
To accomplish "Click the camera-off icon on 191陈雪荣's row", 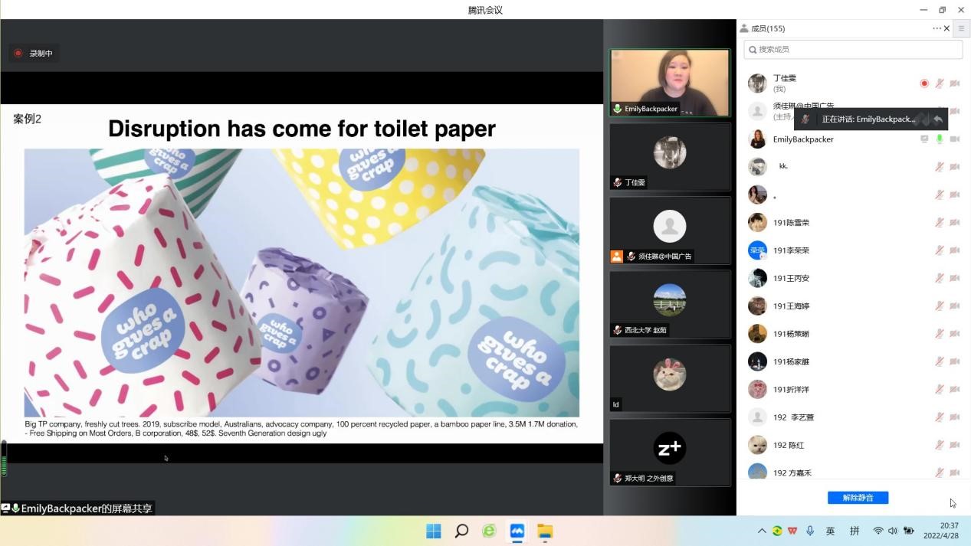I will pyautogui.click(x=955, y=223).
